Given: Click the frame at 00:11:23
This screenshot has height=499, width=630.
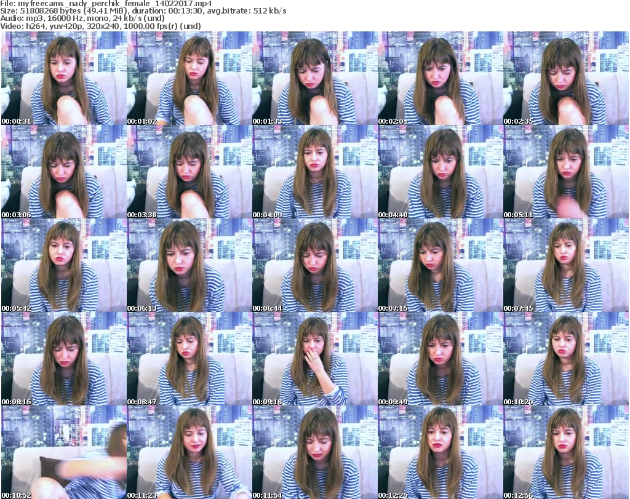Looking at the screenshot, I should [189, 452].
